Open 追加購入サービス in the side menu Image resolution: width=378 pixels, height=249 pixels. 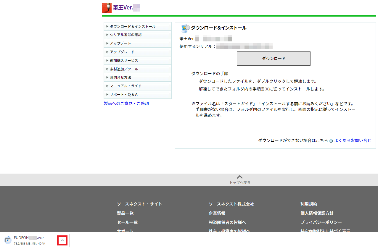click(124, 61)
